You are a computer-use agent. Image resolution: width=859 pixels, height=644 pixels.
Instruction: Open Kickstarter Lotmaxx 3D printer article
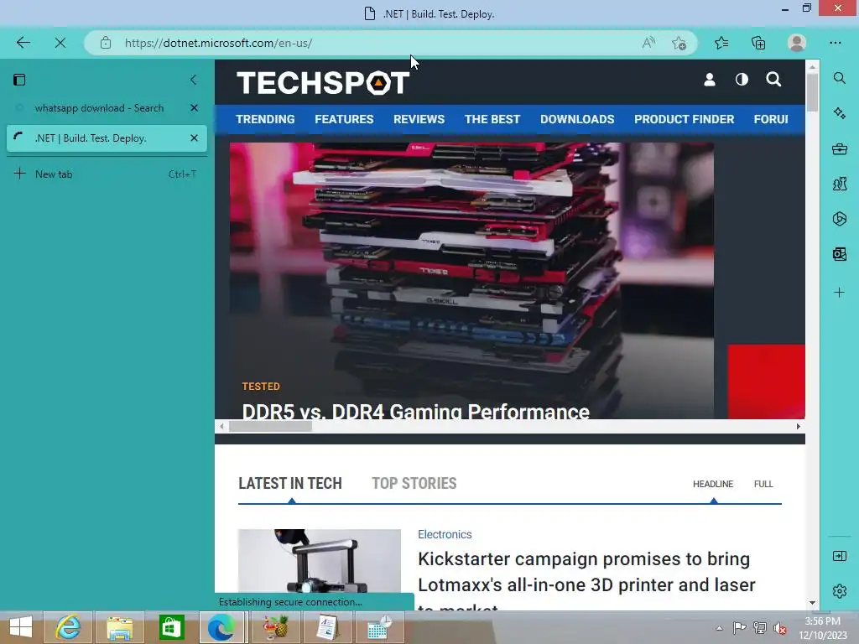[586, 572]
